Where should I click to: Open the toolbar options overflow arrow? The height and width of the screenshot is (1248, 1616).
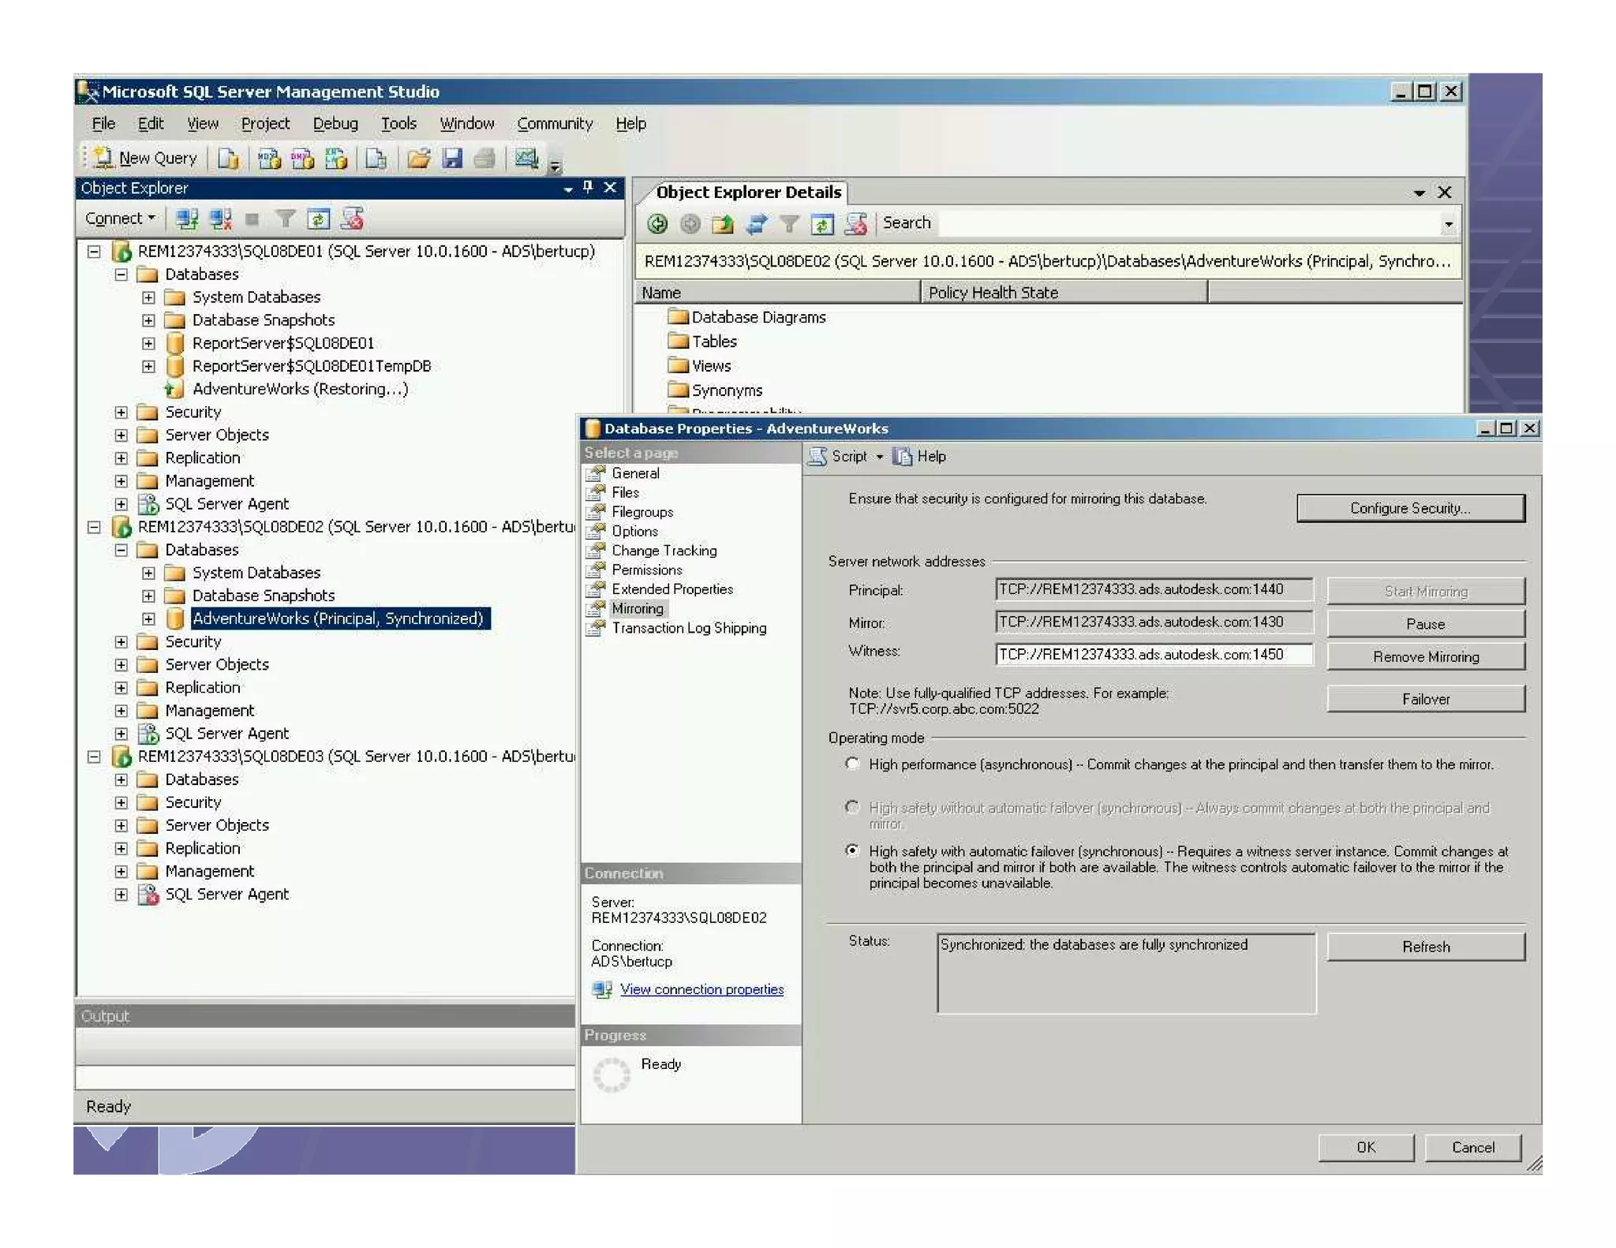pos(555,166)
